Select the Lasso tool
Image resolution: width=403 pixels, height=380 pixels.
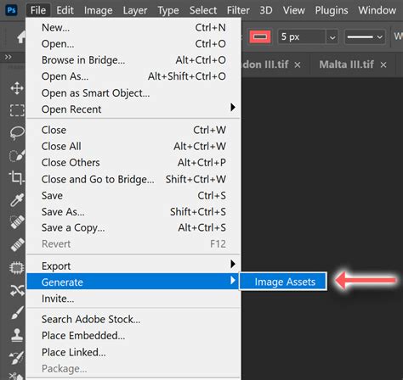[17, 132]
